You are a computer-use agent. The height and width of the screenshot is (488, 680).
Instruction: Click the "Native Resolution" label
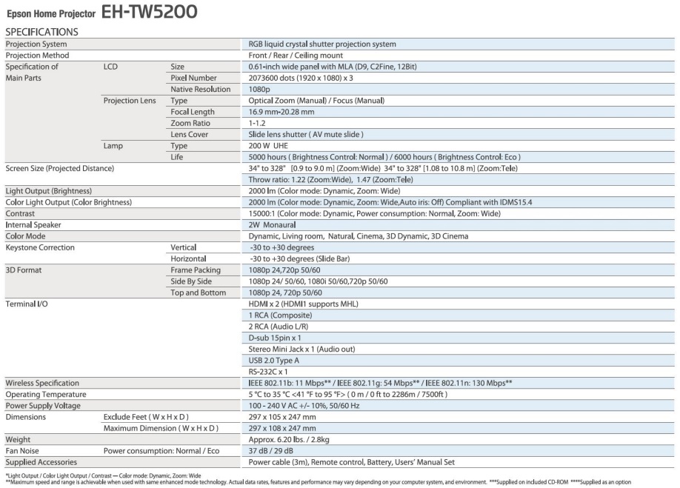200,89
